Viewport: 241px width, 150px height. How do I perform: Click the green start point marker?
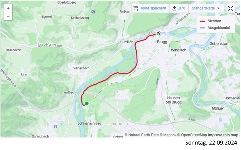(x=87, y=103)
